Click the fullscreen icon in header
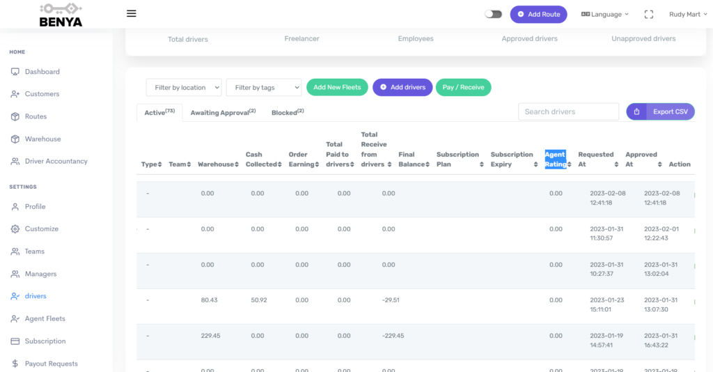Screen dimensions: 713x372 coord(649,14)
